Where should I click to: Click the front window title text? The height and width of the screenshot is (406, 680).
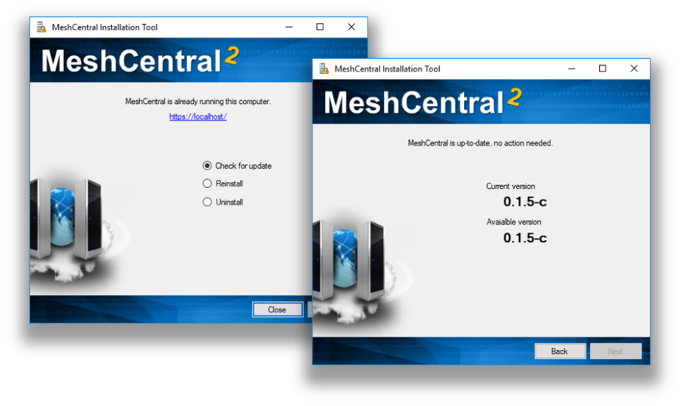pyautogui.click(x=388, y=69)
